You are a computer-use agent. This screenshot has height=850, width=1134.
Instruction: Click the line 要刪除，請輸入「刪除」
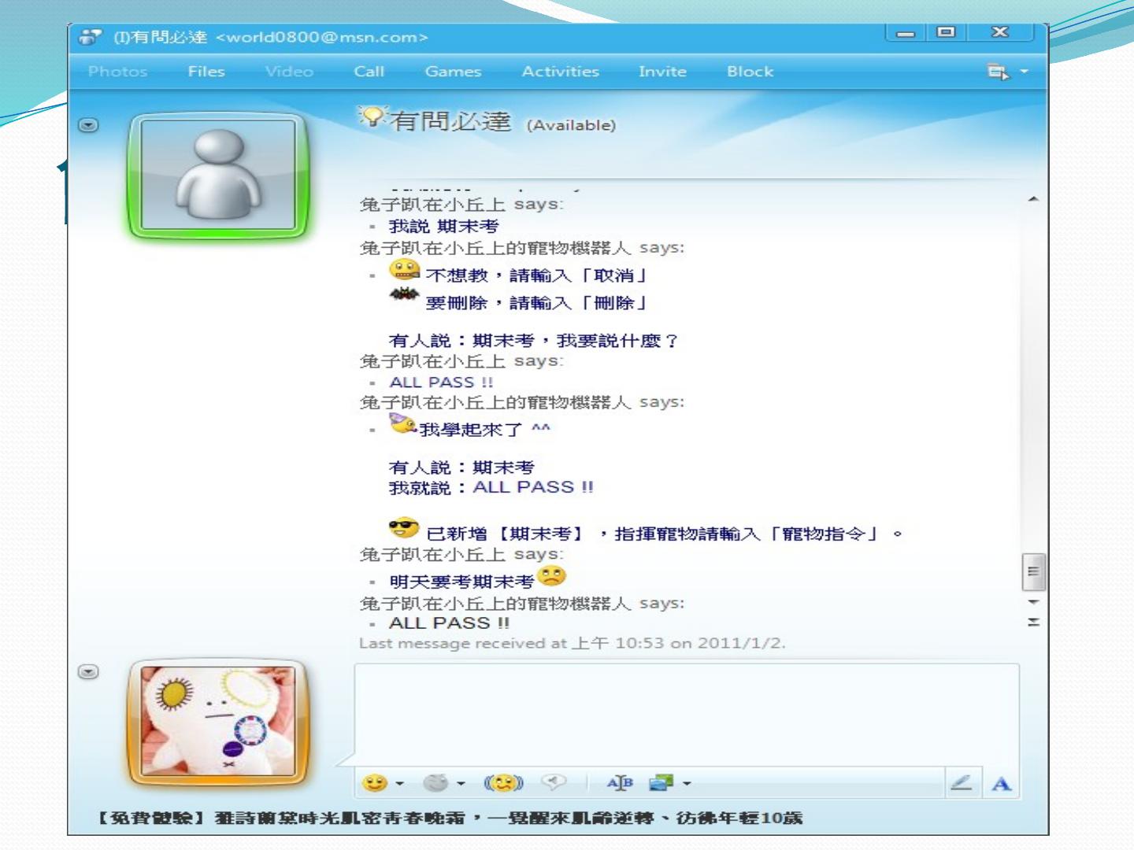pos(536,303)
